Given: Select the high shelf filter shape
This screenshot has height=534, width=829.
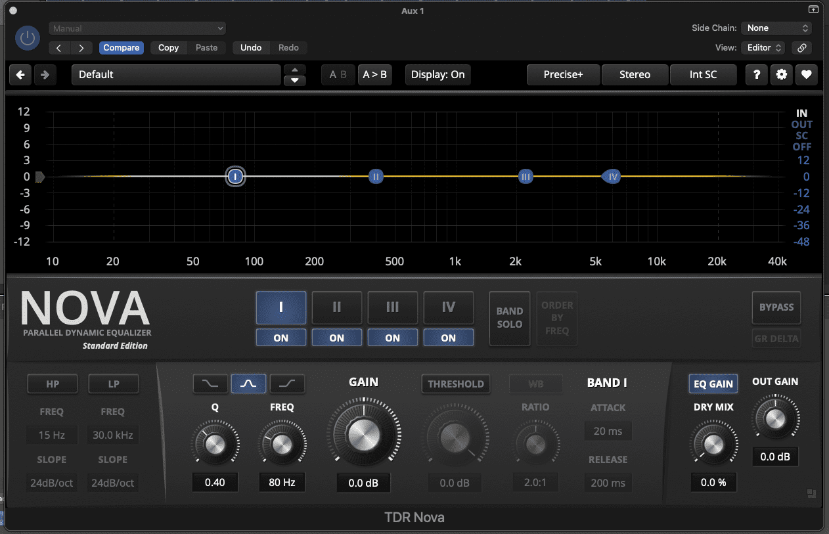Looking at the screenshot, I should (286, 384).
